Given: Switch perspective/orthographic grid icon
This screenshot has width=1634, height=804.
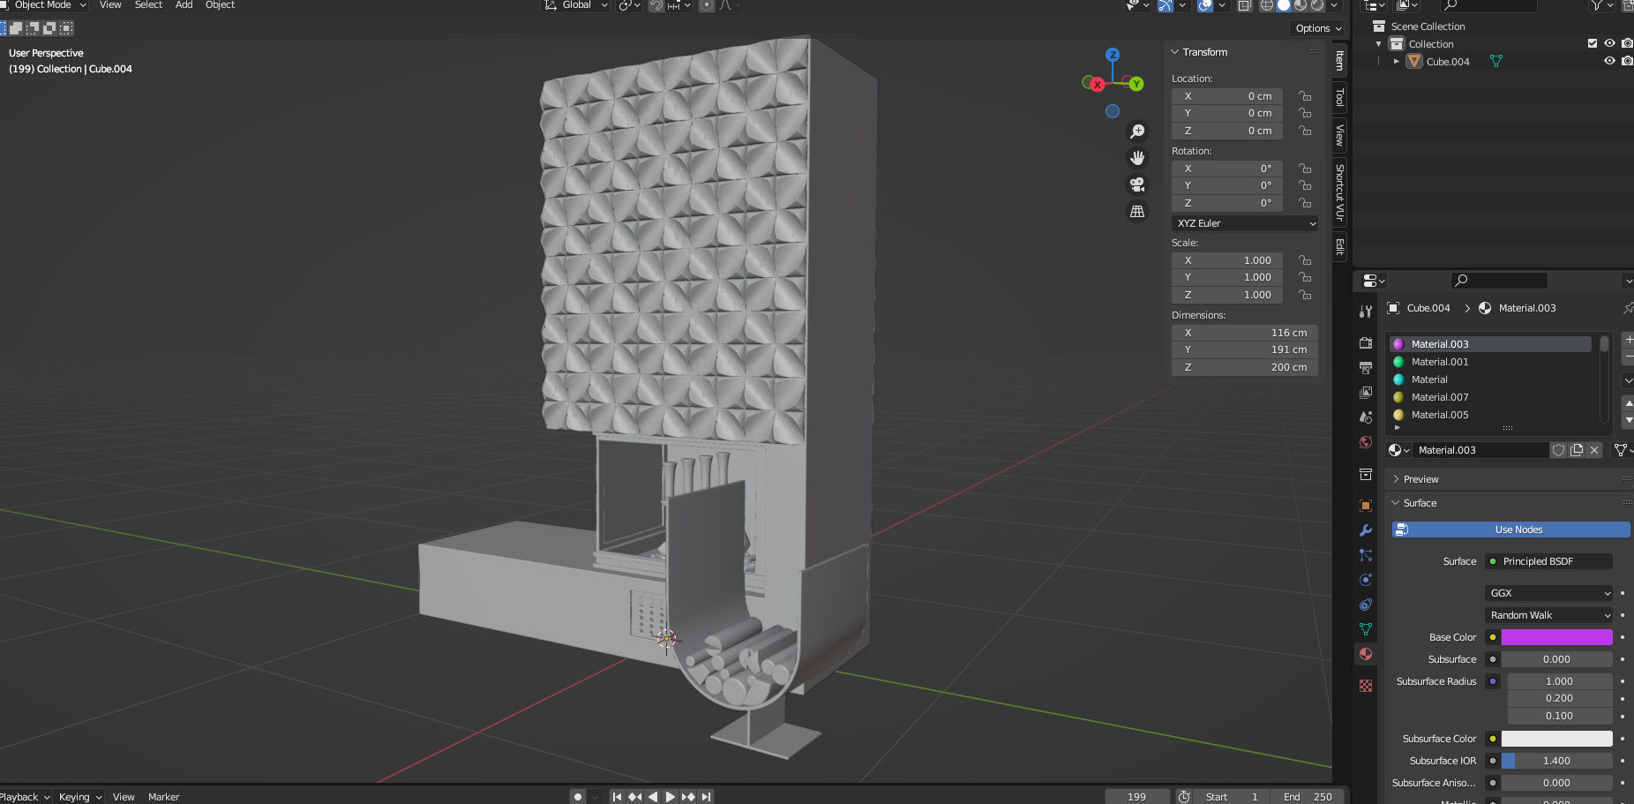Looking at the screenshot, I should [1137, 212].
